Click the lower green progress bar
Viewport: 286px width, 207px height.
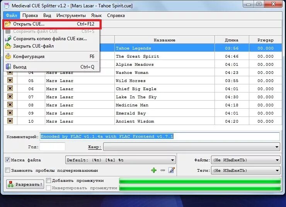click(200, 188)
